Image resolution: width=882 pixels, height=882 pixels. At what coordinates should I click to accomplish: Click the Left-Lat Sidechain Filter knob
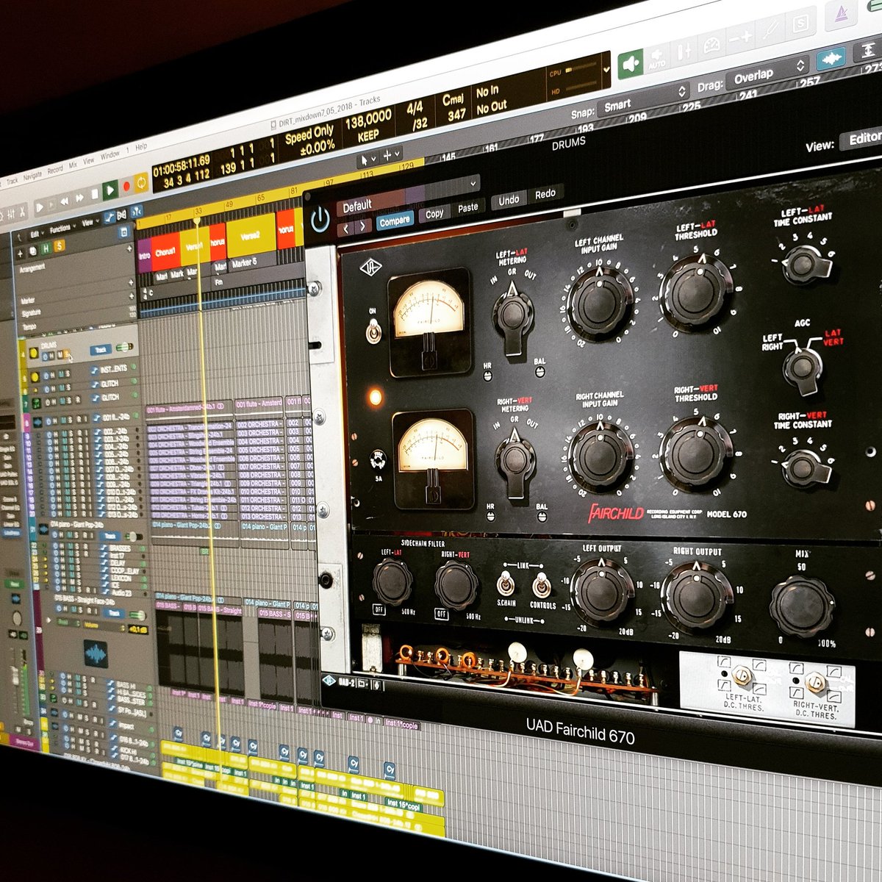(392, 581)
